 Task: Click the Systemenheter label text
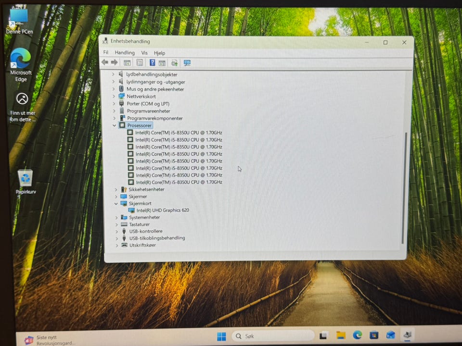[144, 217]
